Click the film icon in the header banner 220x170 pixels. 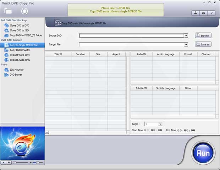tap(58, 23)
